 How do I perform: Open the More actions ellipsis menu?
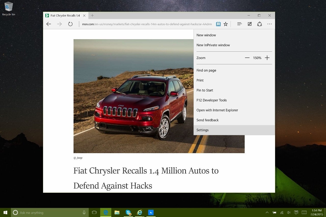[x=269, y=24]
